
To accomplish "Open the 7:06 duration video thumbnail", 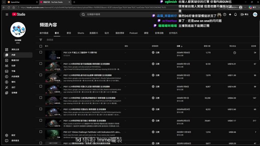I will (x=53, y=134).
